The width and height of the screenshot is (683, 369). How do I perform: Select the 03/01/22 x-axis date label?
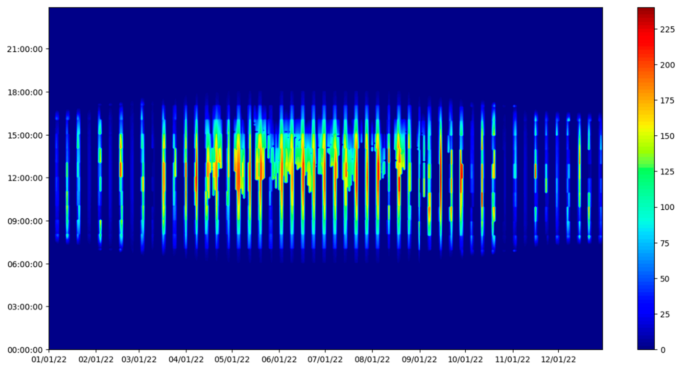point(139,359)
